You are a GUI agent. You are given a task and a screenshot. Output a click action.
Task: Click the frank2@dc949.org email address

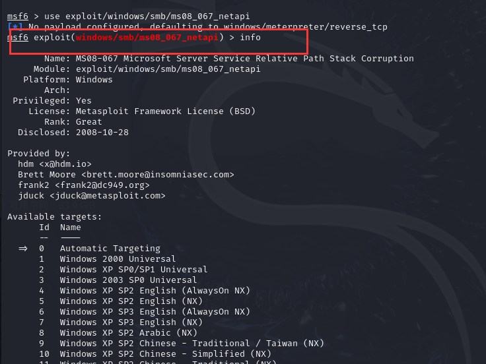pyautogui.click(x=107, y=185)
